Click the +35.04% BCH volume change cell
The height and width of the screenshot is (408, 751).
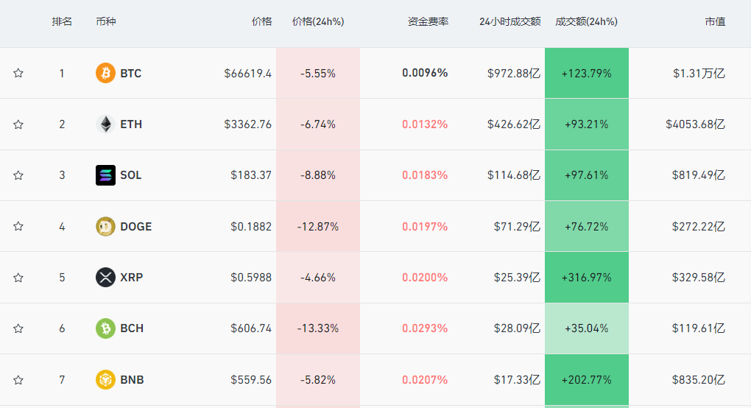[587, 328]
